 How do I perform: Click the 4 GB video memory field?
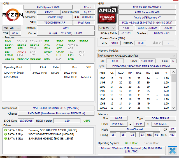tap(126, 28)
